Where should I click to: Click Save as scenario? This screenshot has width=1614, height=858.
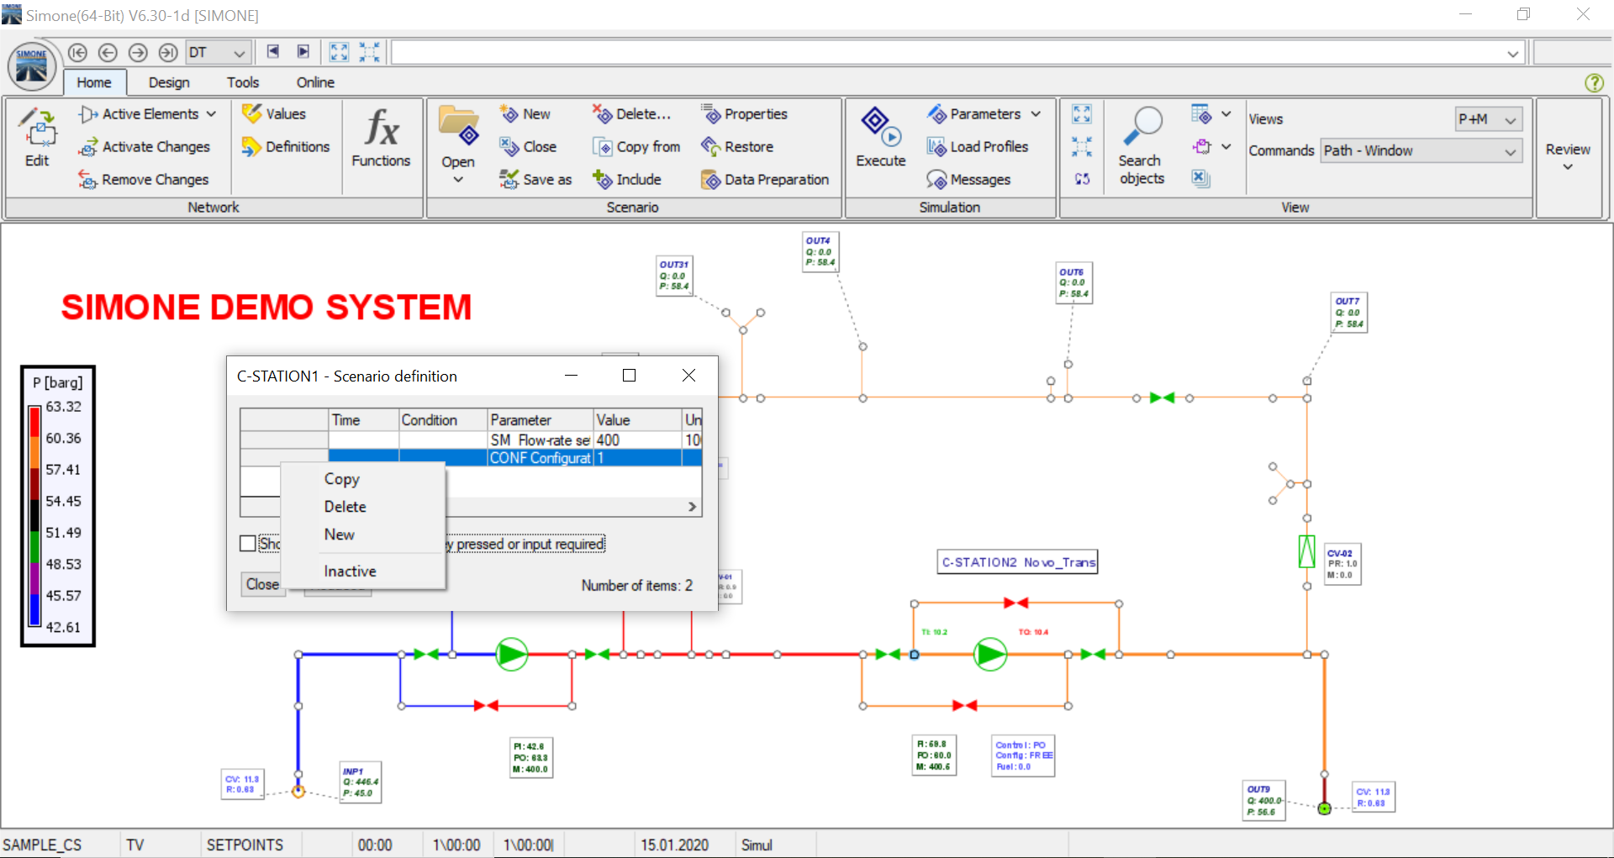[535, 180]
